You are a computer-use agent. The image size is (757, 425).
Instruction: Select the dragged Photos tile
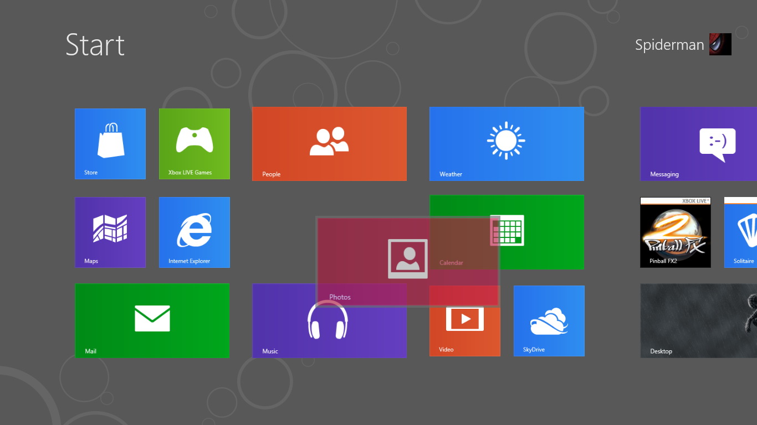coord(408,261)
